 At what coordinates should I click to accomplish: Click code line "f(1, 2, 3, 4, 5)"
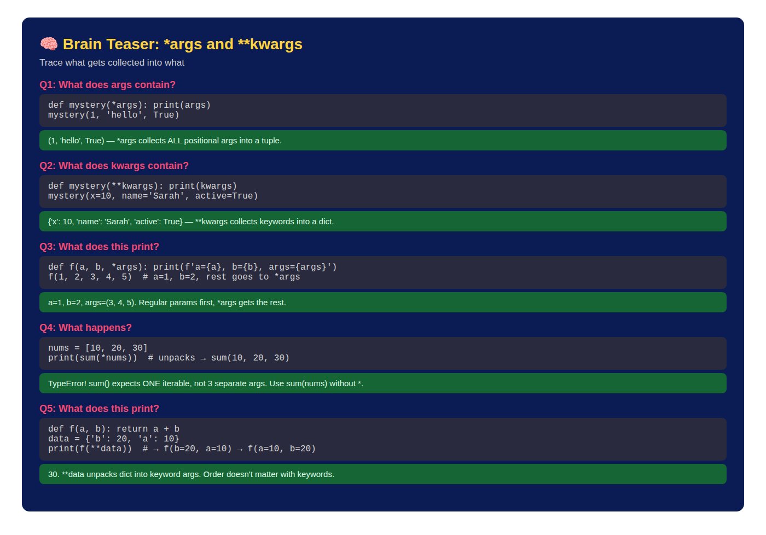pyautogui.click(x=174, y=277)
